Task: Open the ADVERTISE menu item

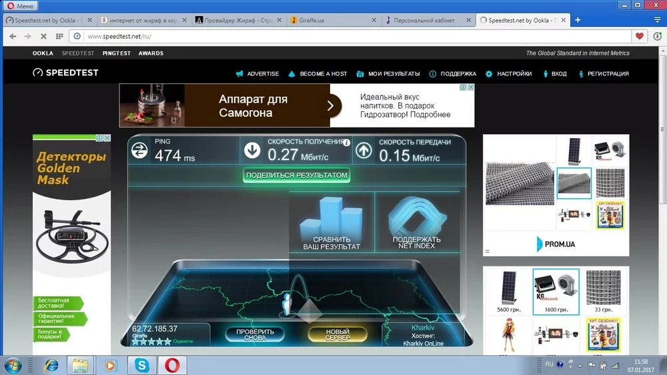Action: click(x=257, y=73)
